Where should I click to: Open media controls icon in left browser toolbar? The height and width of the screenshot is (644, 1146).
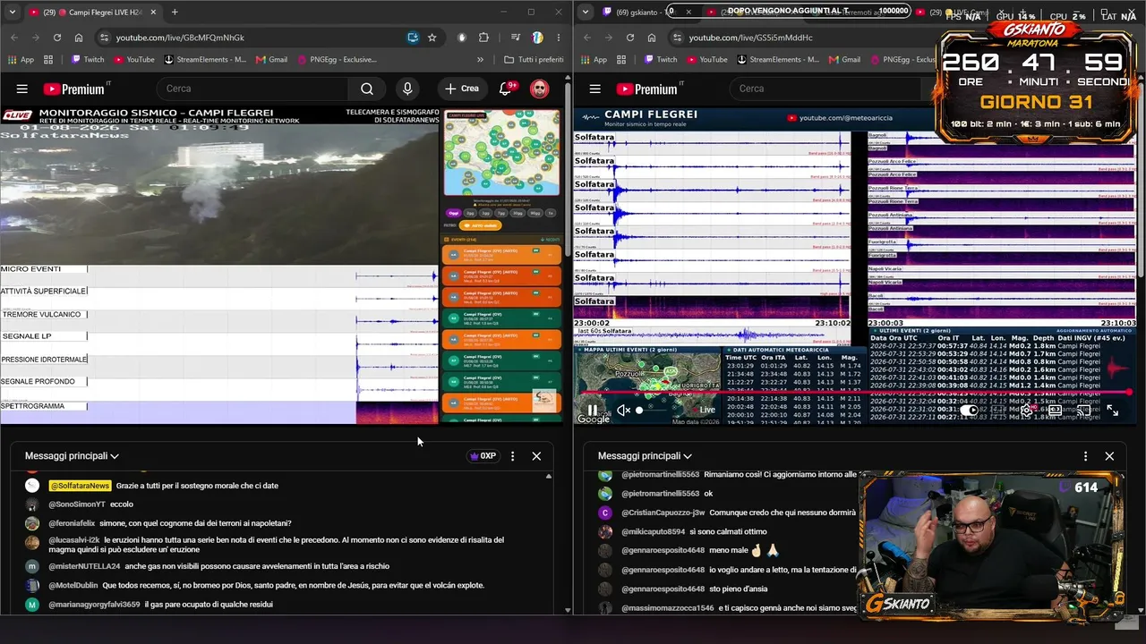(x=516, y=38)
